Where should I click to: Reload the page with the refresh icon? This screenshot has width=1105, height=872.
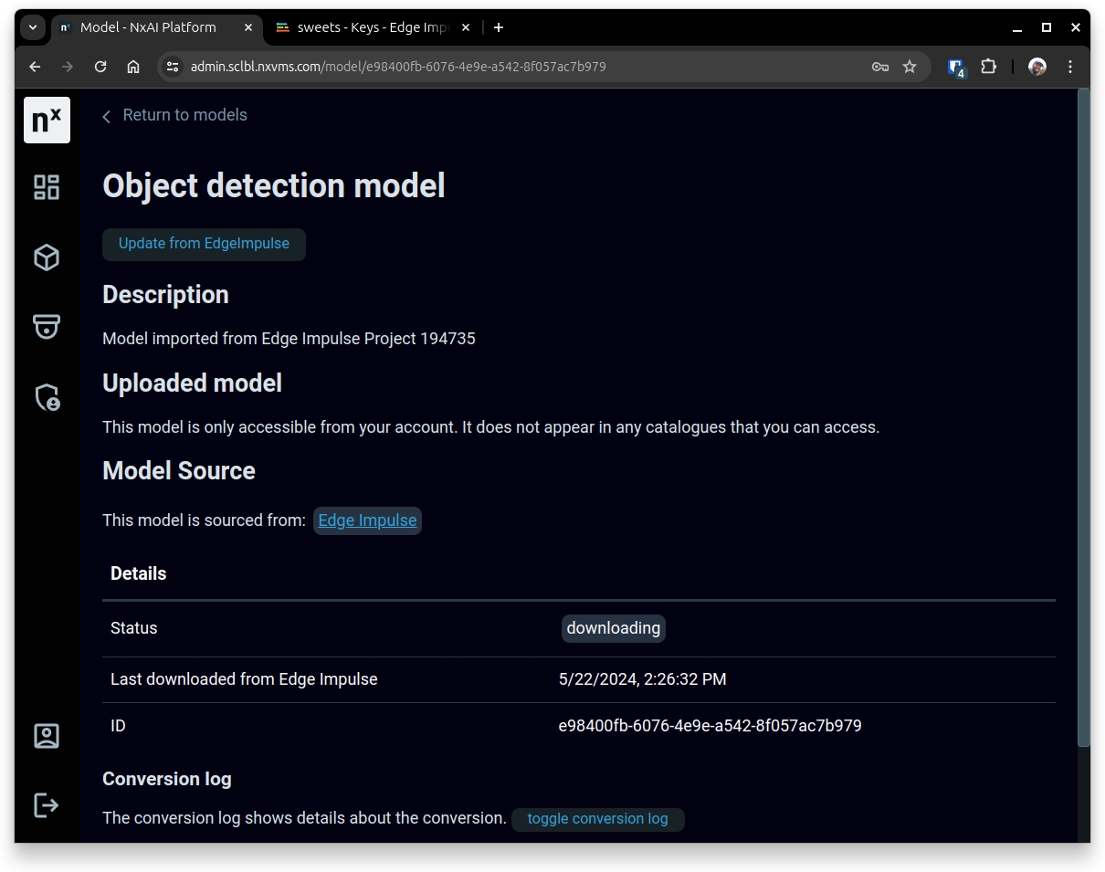point(100,67)
